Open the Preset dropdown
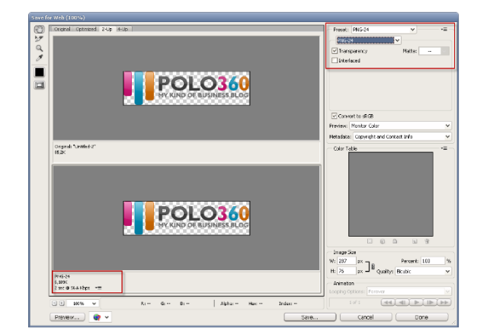The width and height of the screenshot is (477, 331). coord(384,30)
